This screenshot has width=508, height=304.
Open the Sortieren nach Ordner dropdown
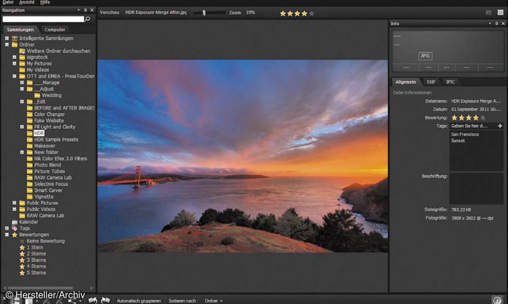click(214, 301)
